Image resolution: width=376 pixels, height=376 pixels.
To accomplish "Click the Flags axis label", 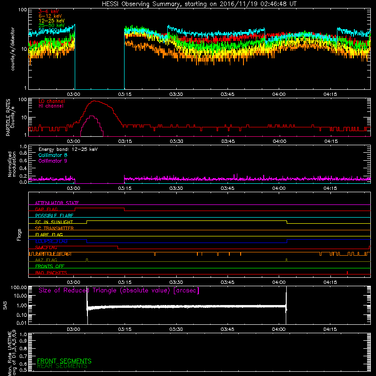I will [19, 235].
